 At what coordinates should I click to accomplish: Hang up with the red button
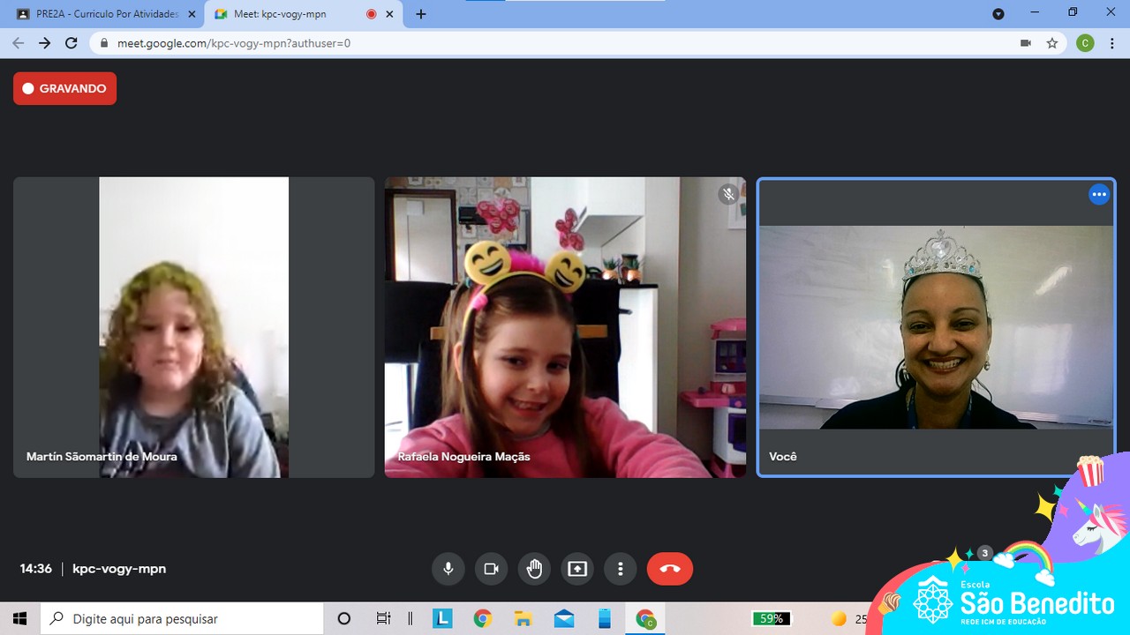670,569
